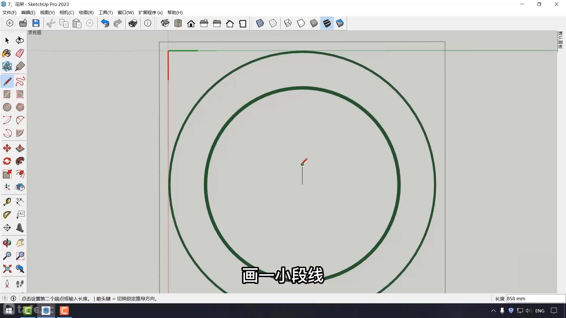
Task: Select the Walk footprints tool
Action: coord(20,284)
